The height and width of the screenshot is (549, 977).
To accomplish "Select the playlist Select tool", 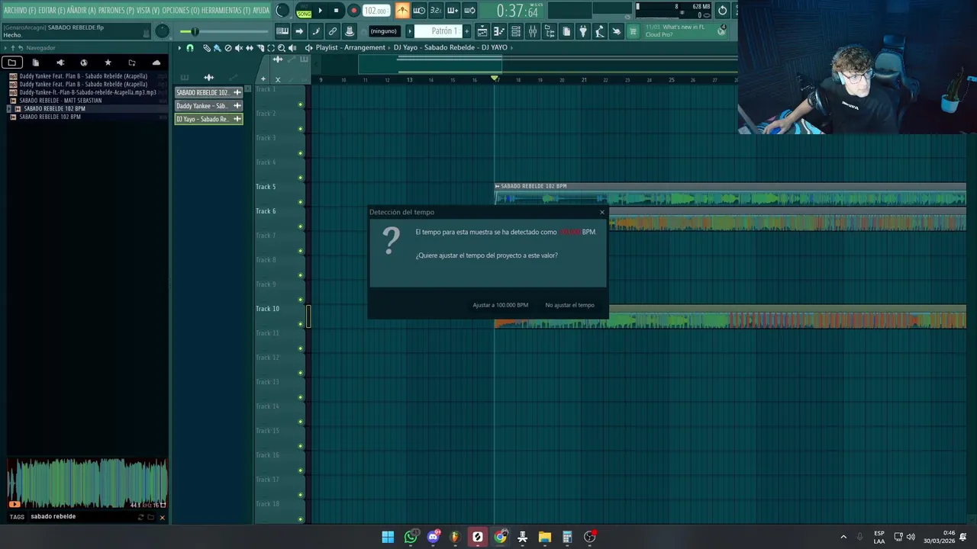I will coord(270,48).
